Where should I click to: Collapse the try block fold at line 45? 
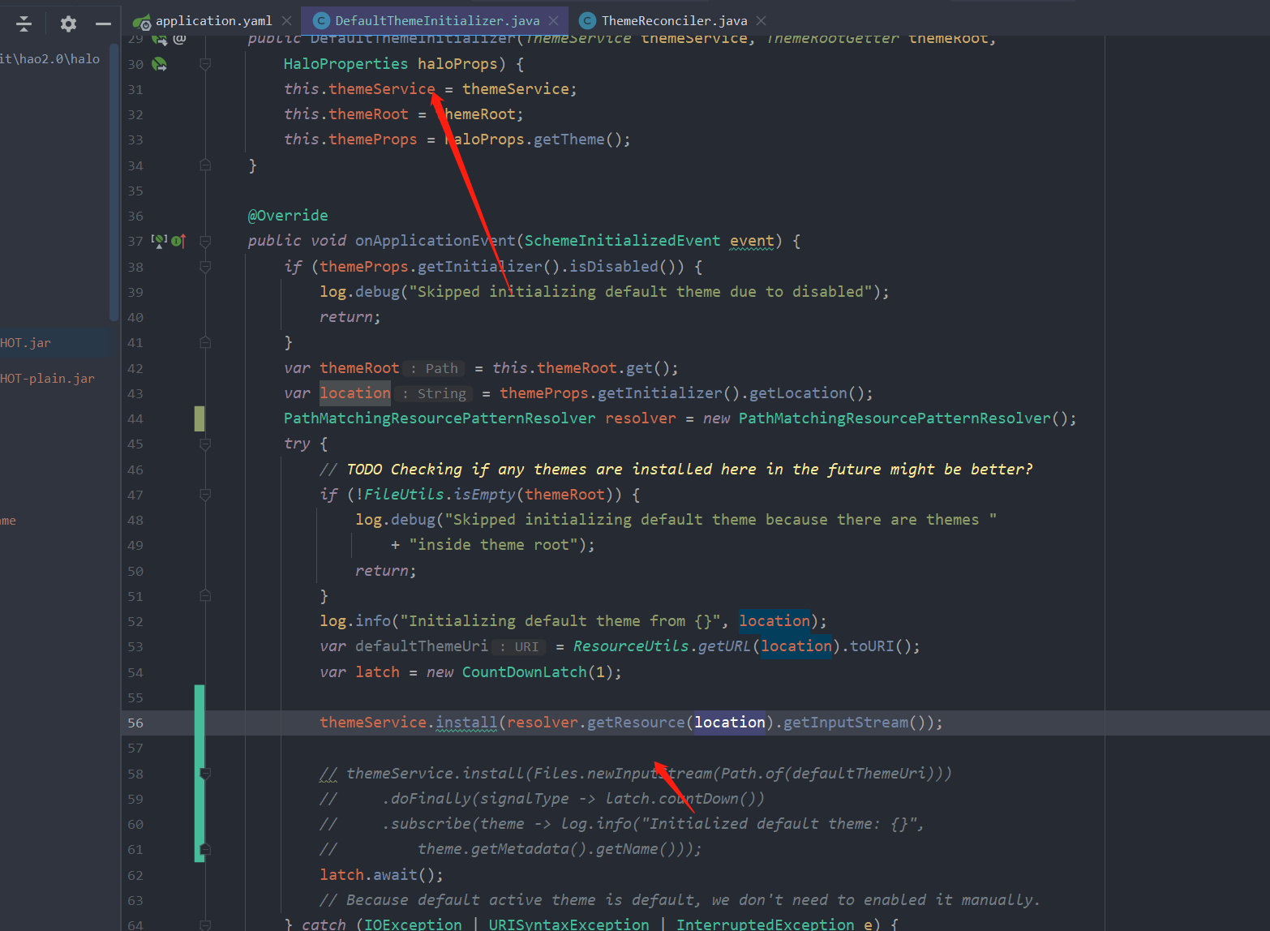(x=204, y=444)
